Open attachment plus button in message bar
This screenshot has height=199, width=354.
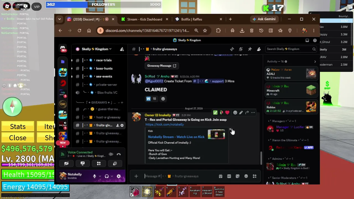136,176
